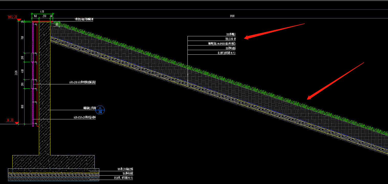
Task: Click the φ6@1000 steel mesh annotation
Action: pos(222,43)
